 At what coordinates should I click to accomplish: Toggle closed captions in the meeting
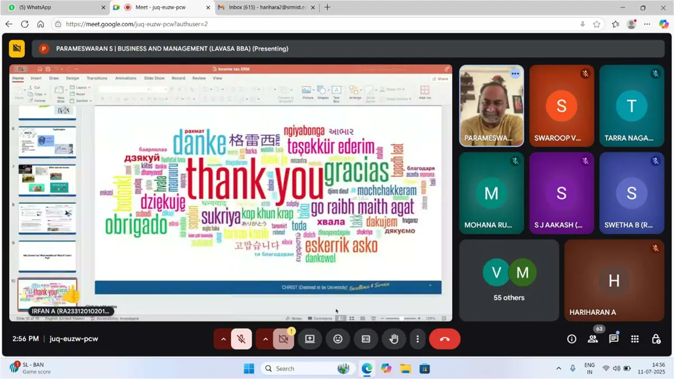[366, 339]
